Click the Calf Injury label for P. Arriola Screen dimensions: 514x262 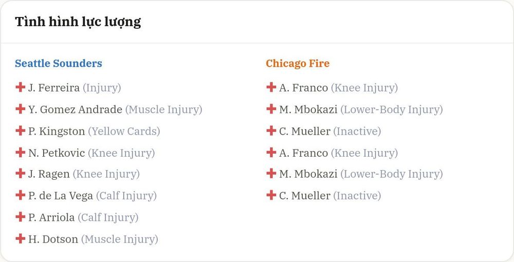click(x=108, y=217)
